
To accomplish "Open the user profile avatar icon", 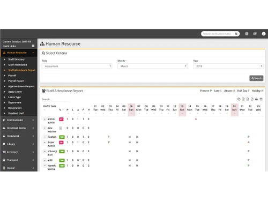I will coord(264,34).
